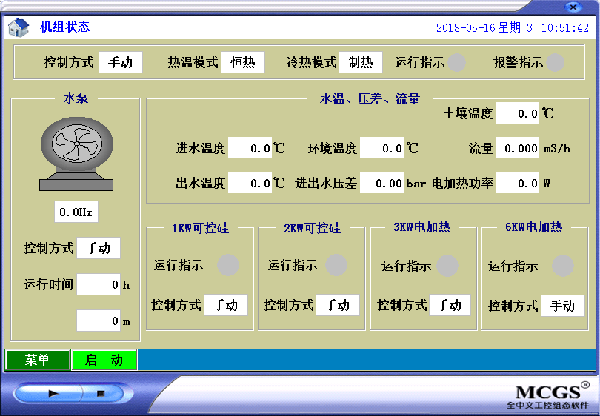
Task: Click the 出水温度 value field
Action: click(x=250, y=183)
